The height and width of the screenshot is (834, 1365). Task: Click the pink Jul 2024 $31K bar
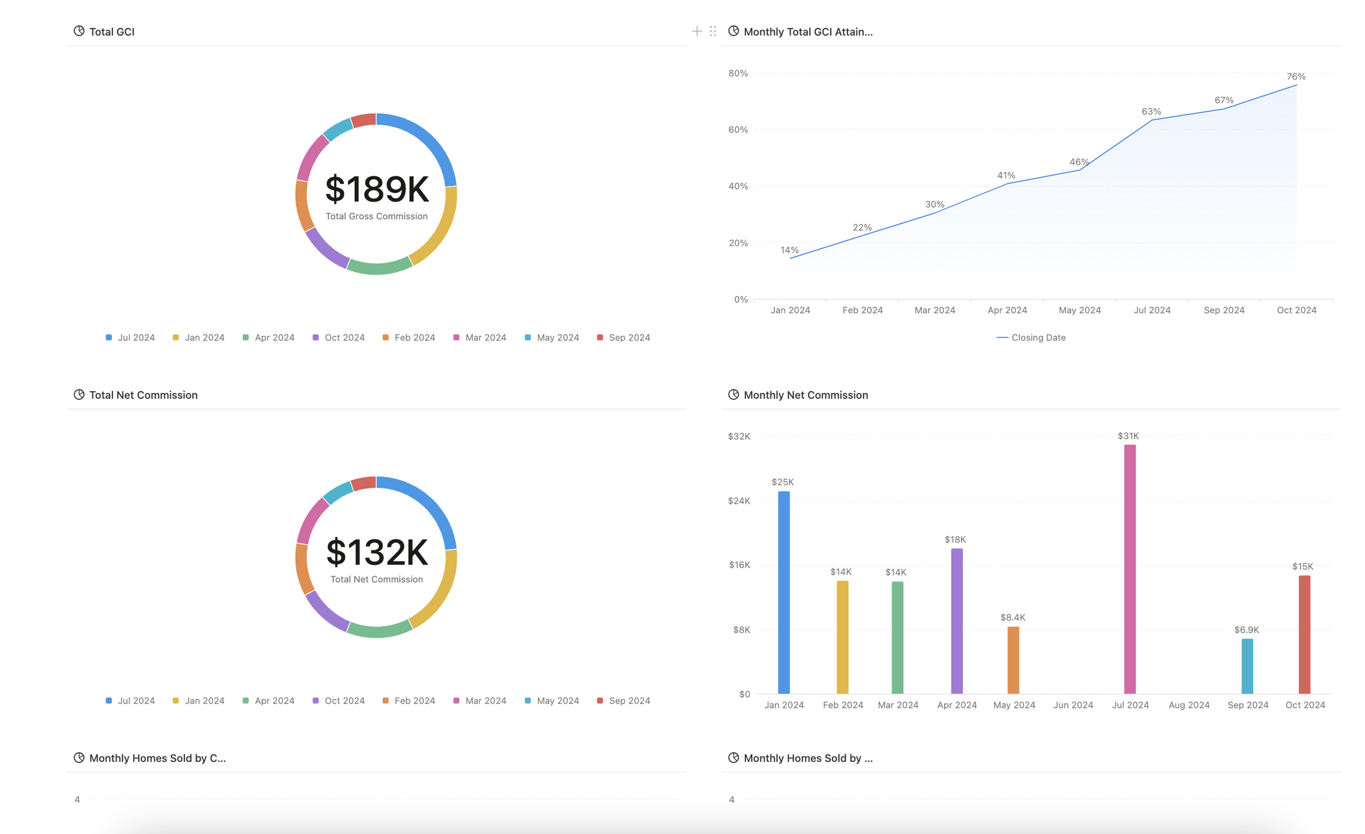[x=1130, y=569]
